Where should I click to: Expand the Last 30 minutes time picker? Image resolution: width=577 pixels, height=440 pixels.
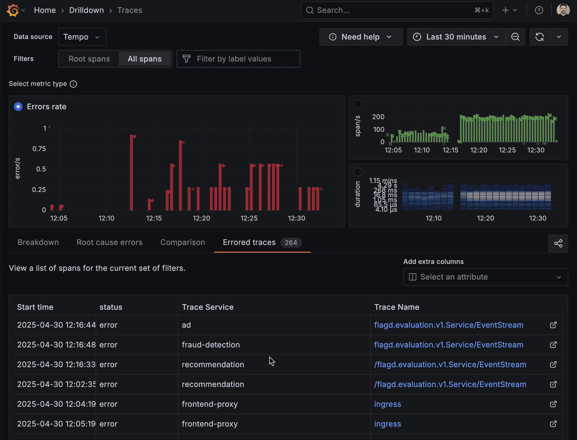point(456,37)
